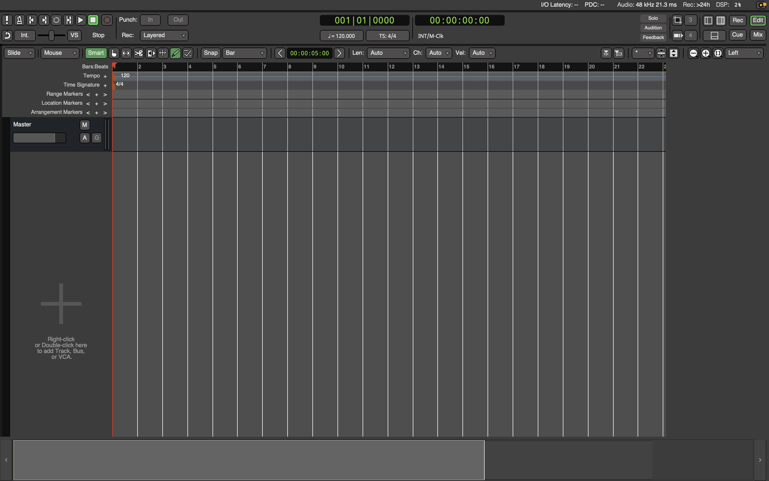Image resolution: width=769 pixels, height=481 pixels.
Task: Switch to the Mix window tab
Action: point(758,35)
